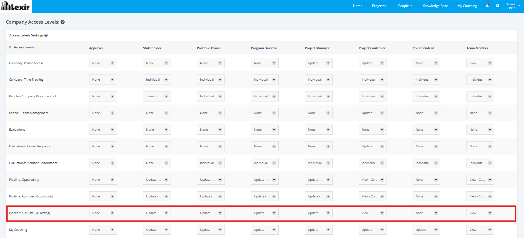Click the 'Company: Profile Access' row label

pos(26,63)
